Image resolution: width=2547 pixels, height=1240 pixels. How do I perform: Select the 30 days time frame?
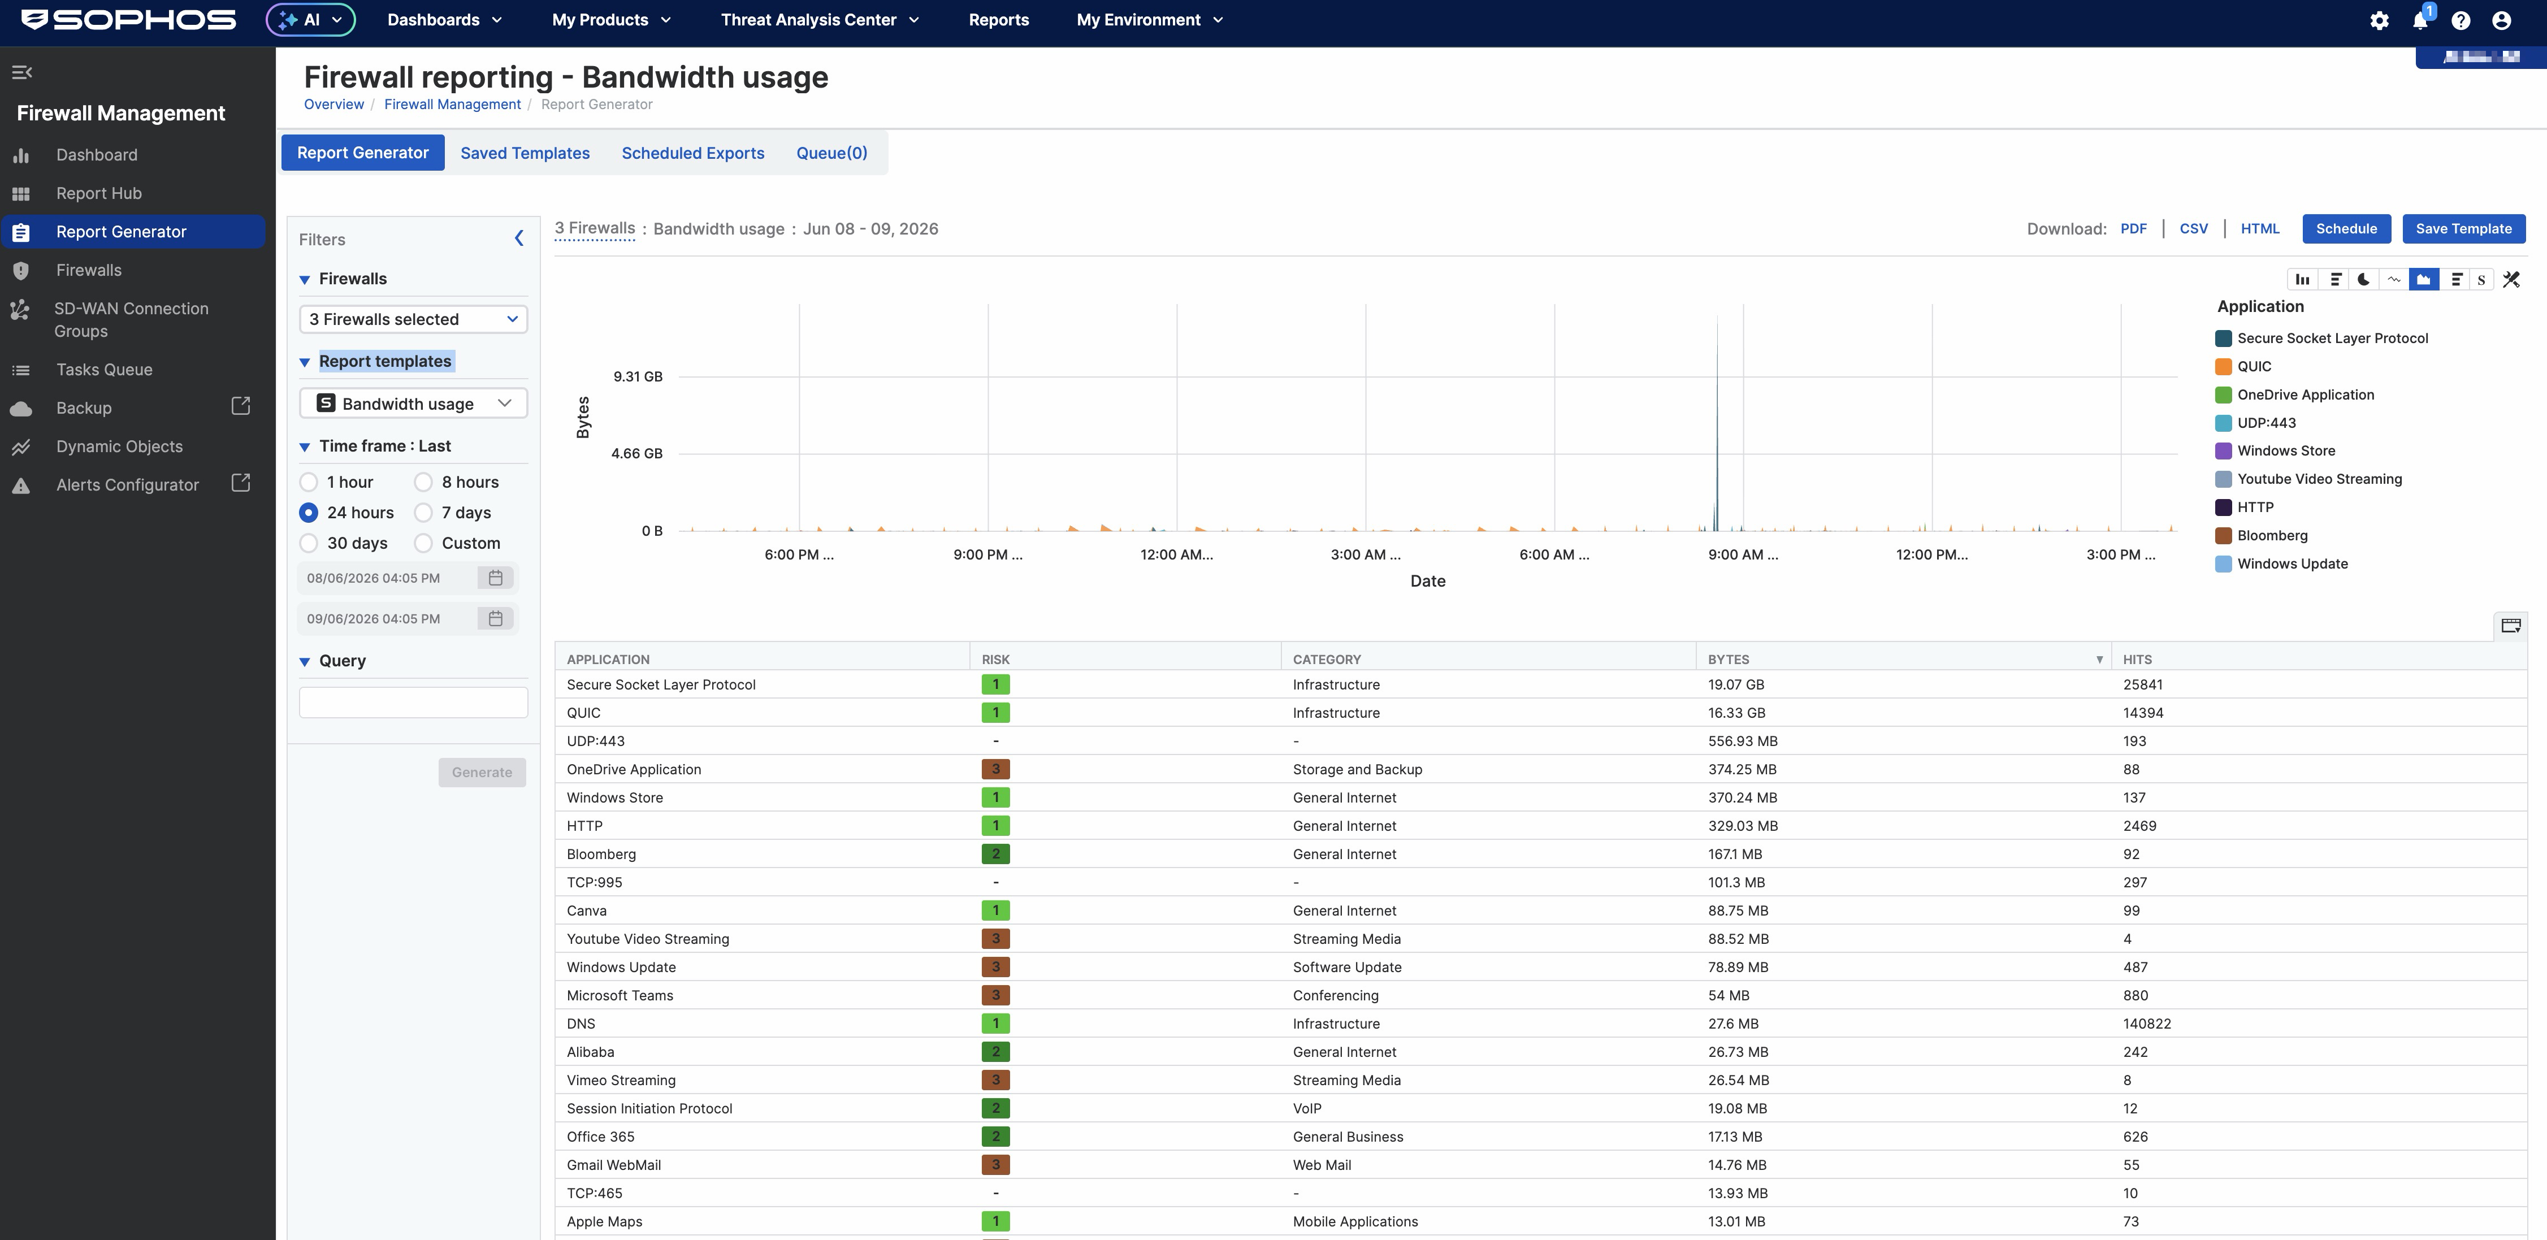(309, 544)
